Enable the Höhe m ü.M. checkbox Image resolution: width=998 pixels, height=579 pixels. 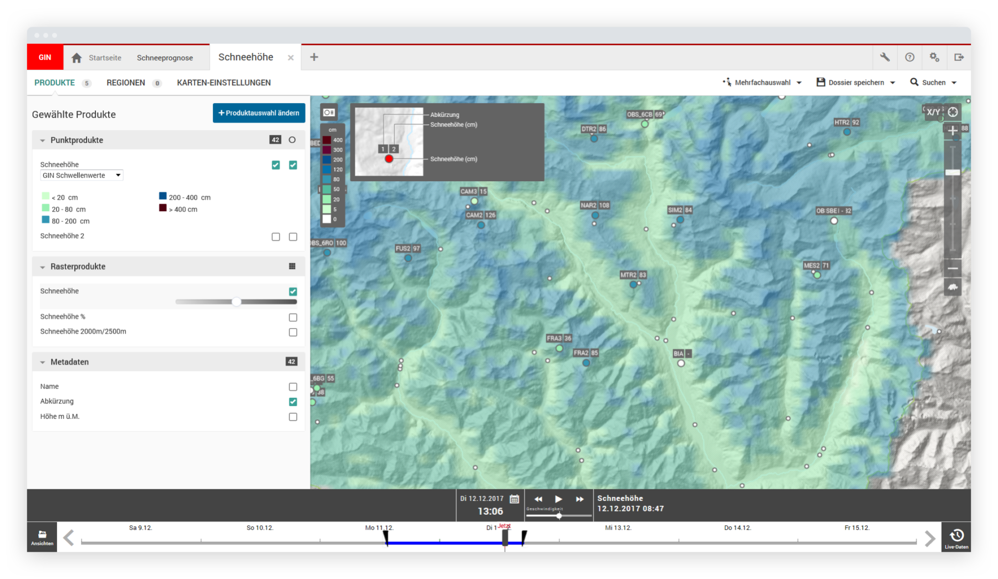tap(293, 417)
